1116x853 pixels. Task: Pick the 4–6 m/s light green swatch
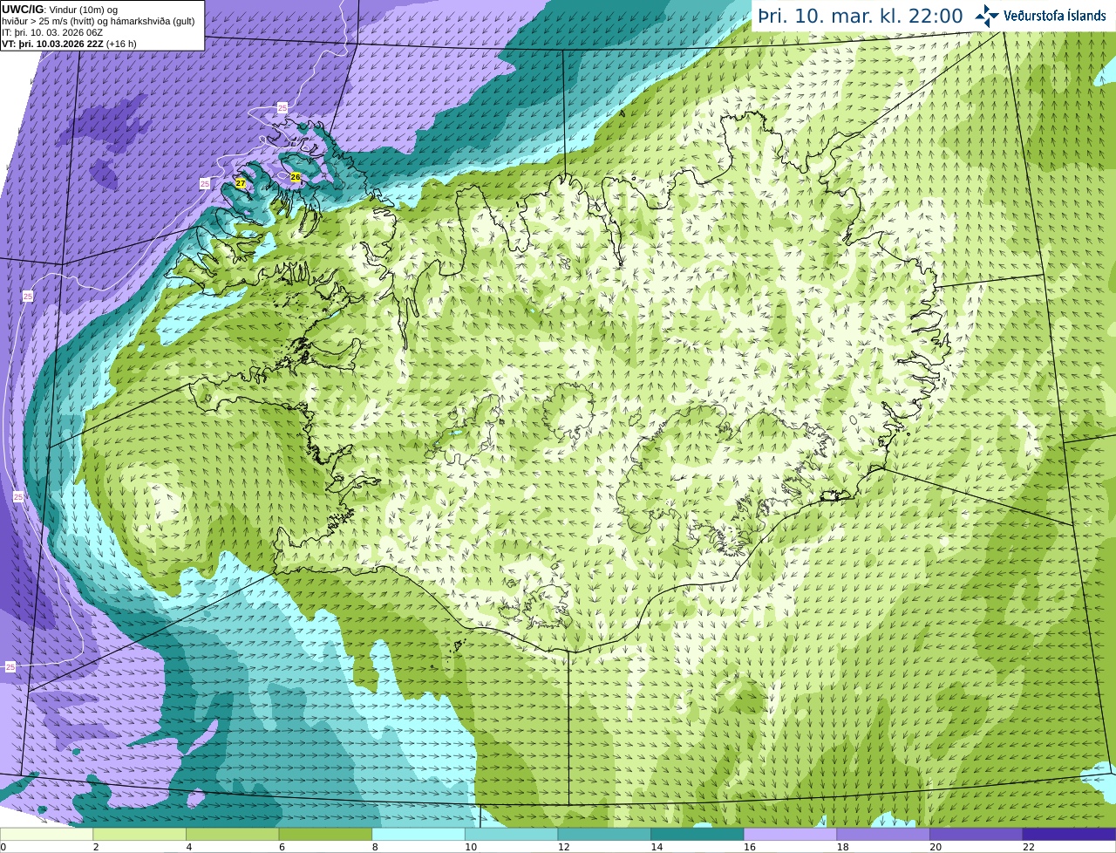click(233, 835)
